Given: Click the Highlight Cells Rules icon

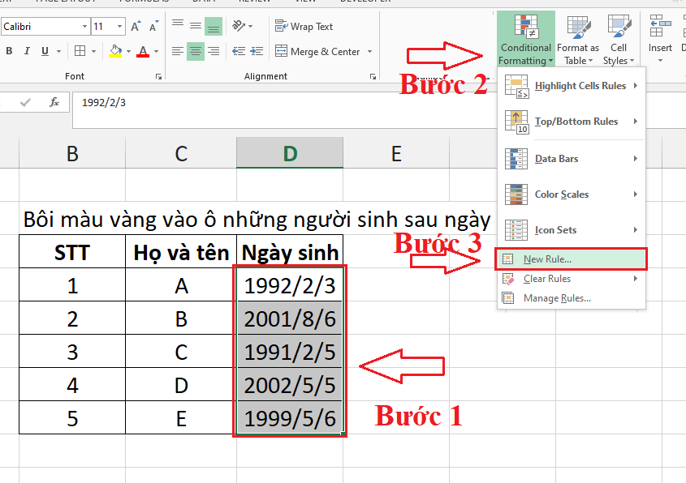Looking at the screenshot, I should tap(516, 86).
